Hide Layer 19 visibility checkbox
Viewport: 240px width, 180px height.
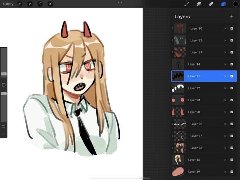coord(232,172)
